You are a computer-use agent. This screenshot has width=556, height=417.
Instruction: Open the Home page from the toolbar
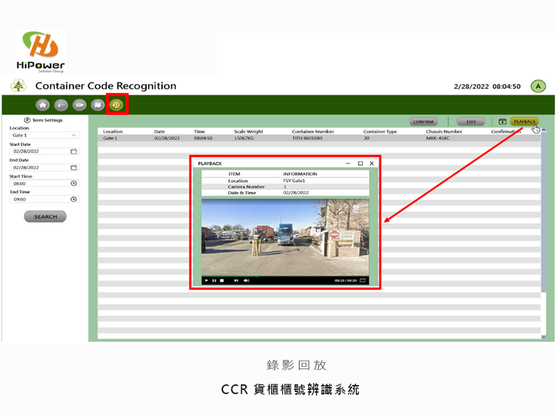[42, 105]
